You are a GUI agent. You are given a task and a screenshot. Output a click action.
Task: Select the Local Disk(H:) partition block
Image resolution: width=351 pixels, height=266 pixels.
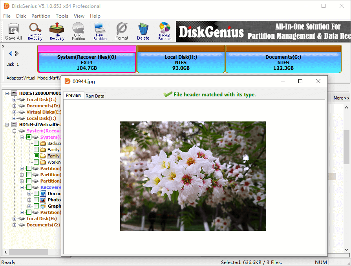[x=181, y=62]
